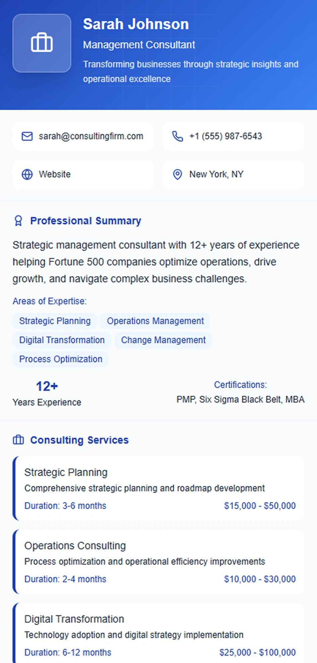Click the Sarah Johnson name heading
This screenshot has width=317, height=663.
(136, 24)
